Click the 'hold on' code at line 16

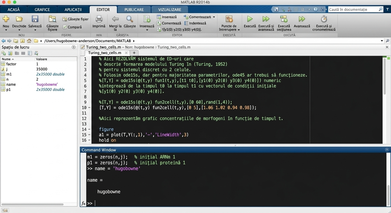(x=107, y=140)
